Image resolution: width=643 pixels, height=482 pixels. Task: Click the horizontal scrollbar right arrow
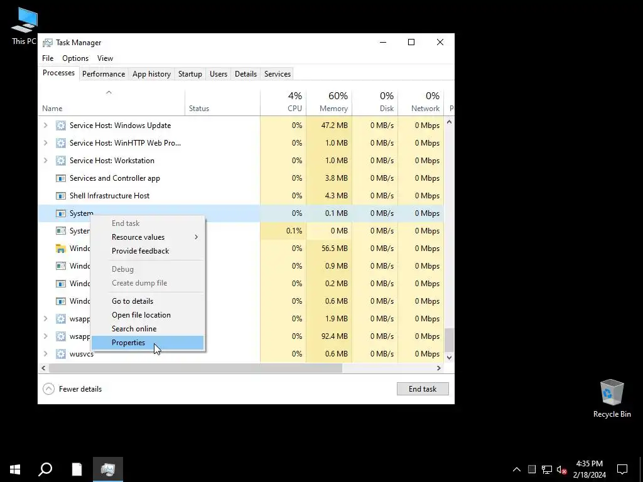pyautogui.click(x=439, y=368)
